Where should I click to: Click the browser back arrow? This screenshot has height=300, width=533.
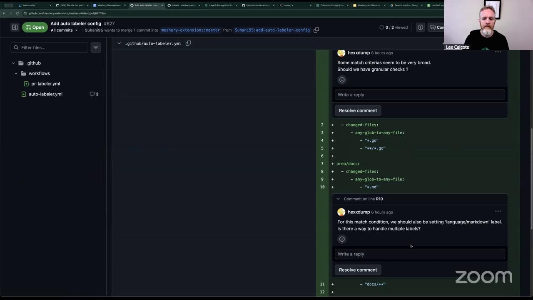(x=4, y=13)
